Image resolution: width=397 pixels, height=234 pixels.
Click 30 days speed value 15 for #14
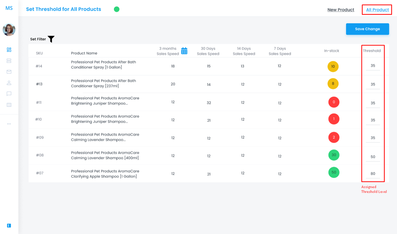(209, 66)
